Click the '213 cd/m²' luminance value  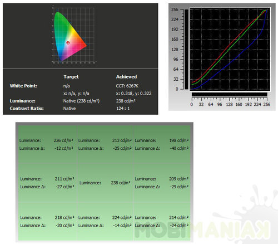122,140
